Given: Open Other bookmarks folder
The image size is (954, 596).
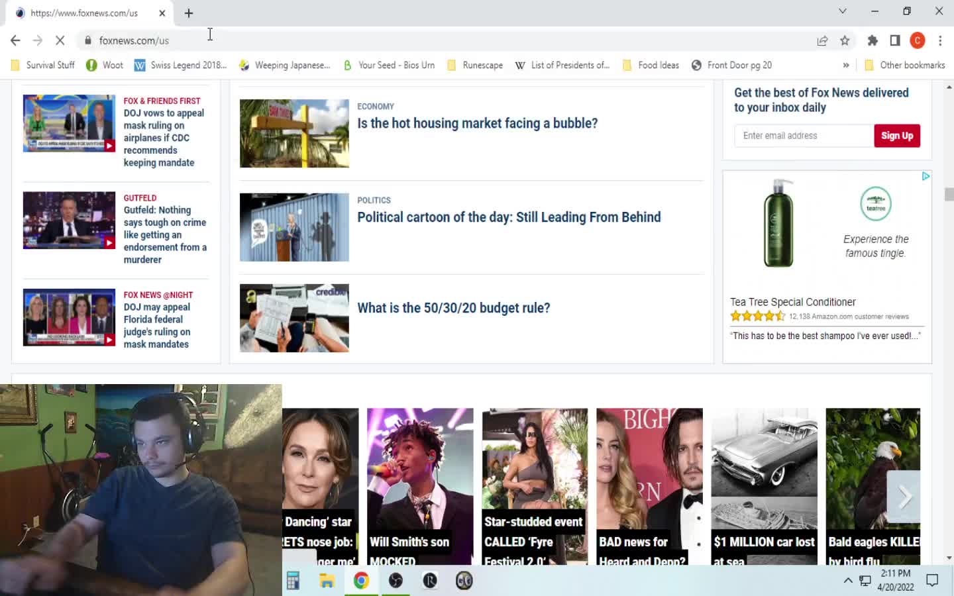Looking at the screenshot, I should coord(905,65).
